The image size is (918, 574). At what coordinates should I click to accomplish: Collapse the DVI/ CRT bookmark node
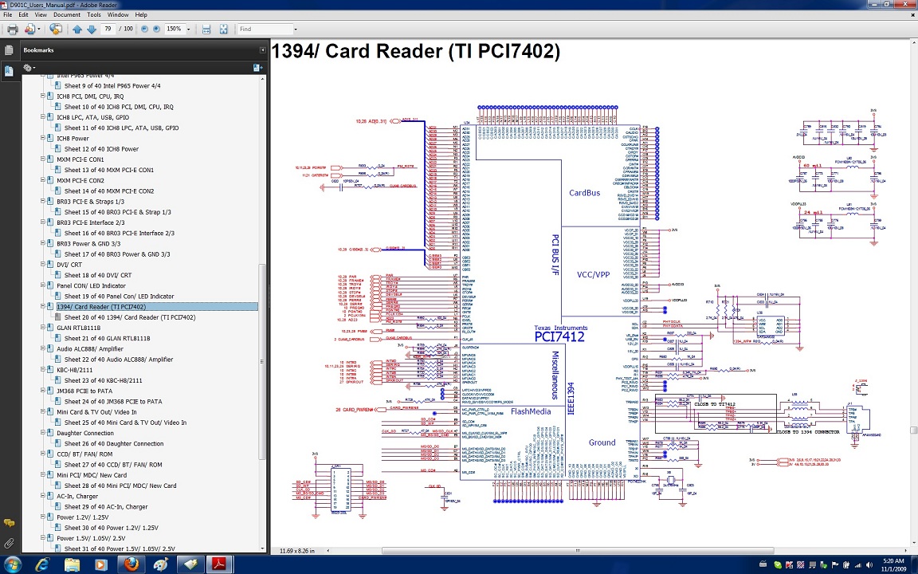pos(43,265)
